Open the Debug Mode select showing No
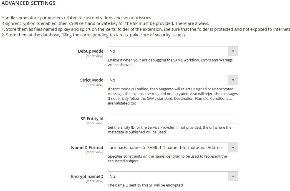290x191 pixels. pos(173,51)
